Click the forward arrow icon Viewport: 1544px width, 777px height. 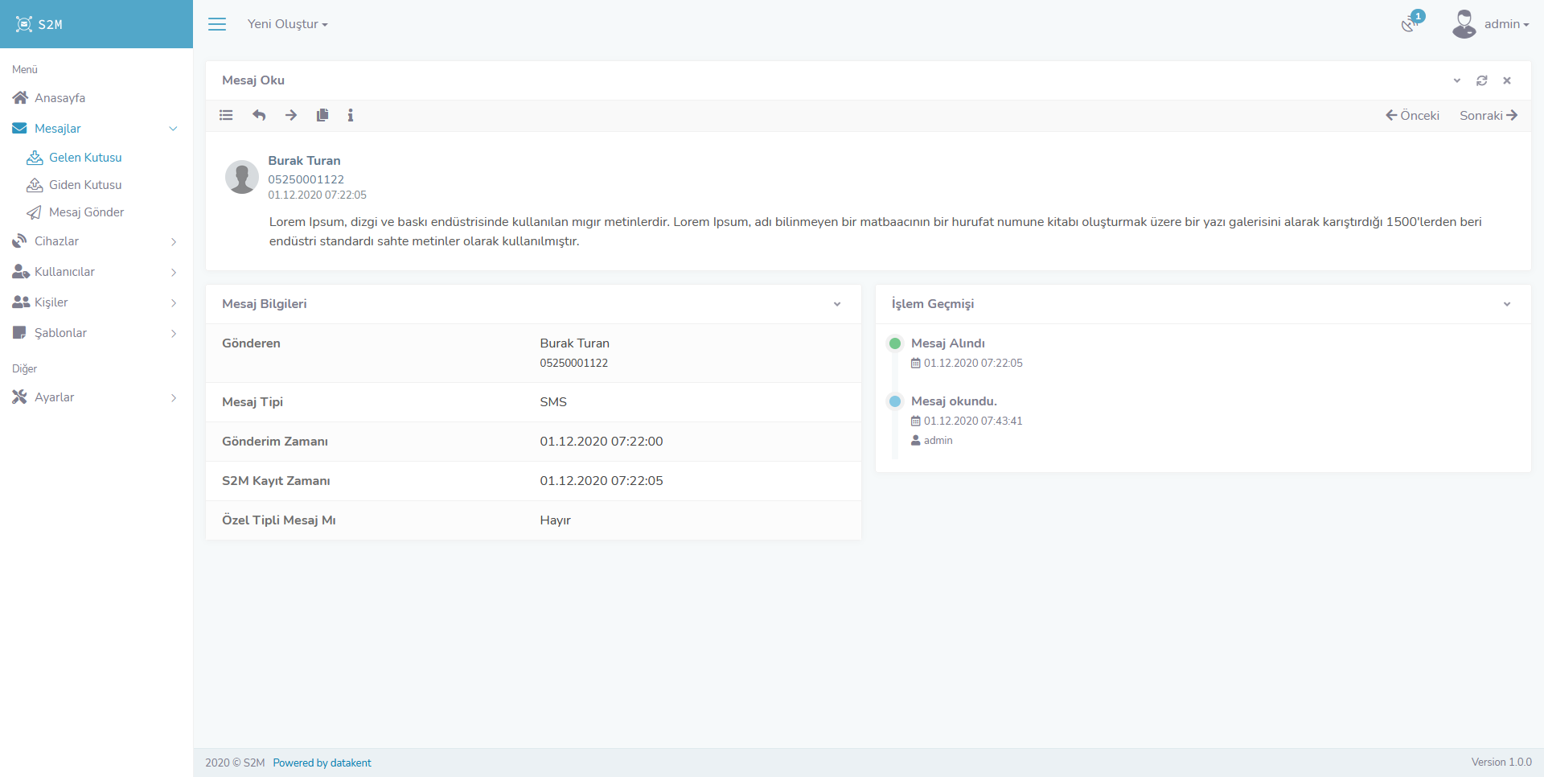point(291,115)
